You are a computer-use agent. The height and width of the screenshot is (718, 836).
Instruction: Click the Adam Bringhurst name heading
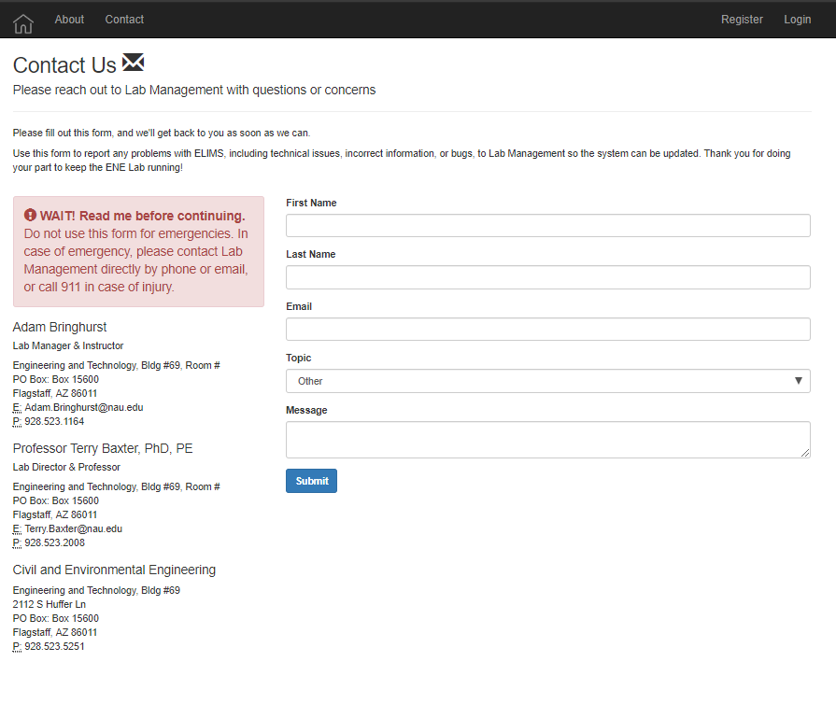60,327
